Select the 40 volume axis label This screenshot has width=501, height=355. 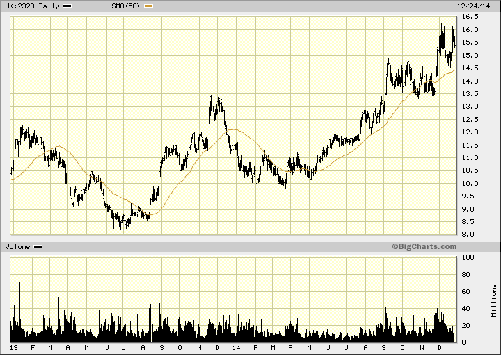click(466, 308)
